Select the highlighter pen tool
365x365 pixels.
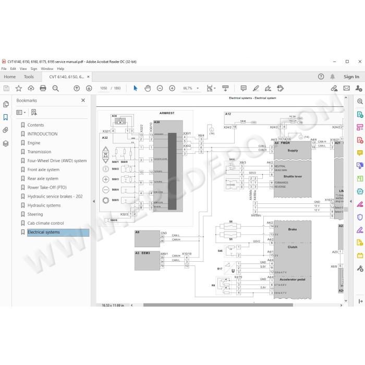tap(256, 89)
